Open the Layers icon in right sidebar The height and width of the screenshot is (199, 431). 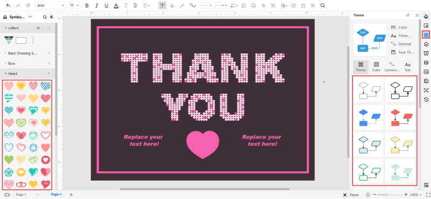(426, 44)
